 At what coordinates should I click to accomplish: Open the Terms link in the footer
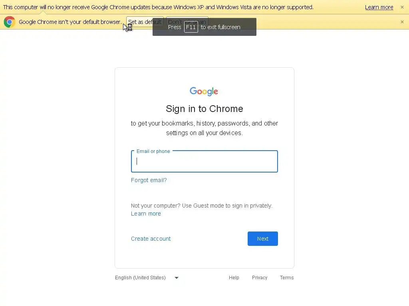[287, 278]
